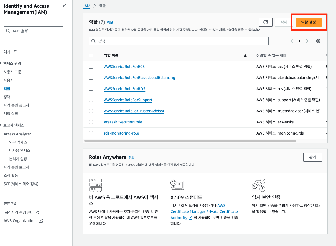Check the AWSServiceRoleForECS row checkbox
This screenshot has height=246, width=336.
91,67
